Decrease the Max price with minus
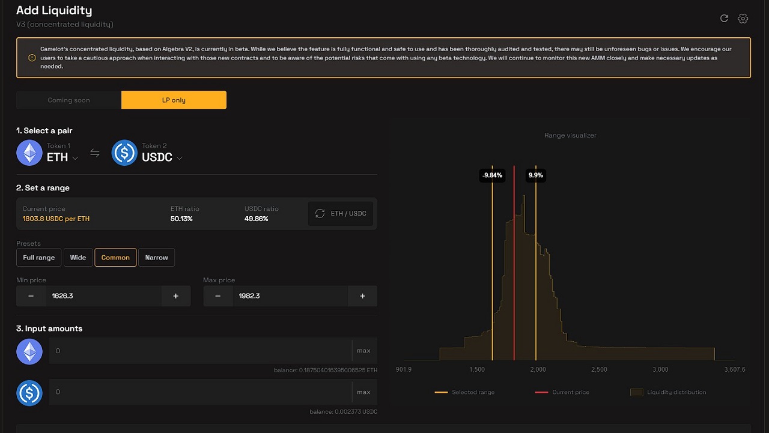Image resolution: width=769 pixels, height=433 pixels. click(218, 296)
